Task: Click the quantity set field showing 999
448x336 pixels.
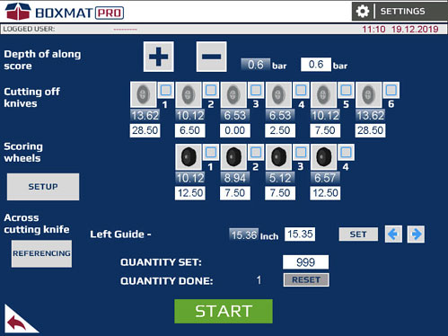Action: pos(305,262)
